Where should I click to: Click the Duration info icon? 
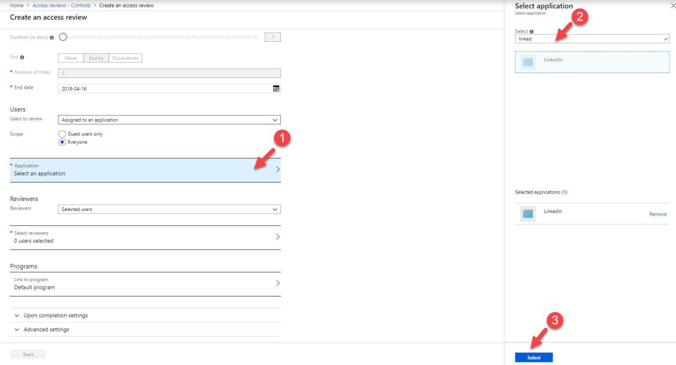52,37
